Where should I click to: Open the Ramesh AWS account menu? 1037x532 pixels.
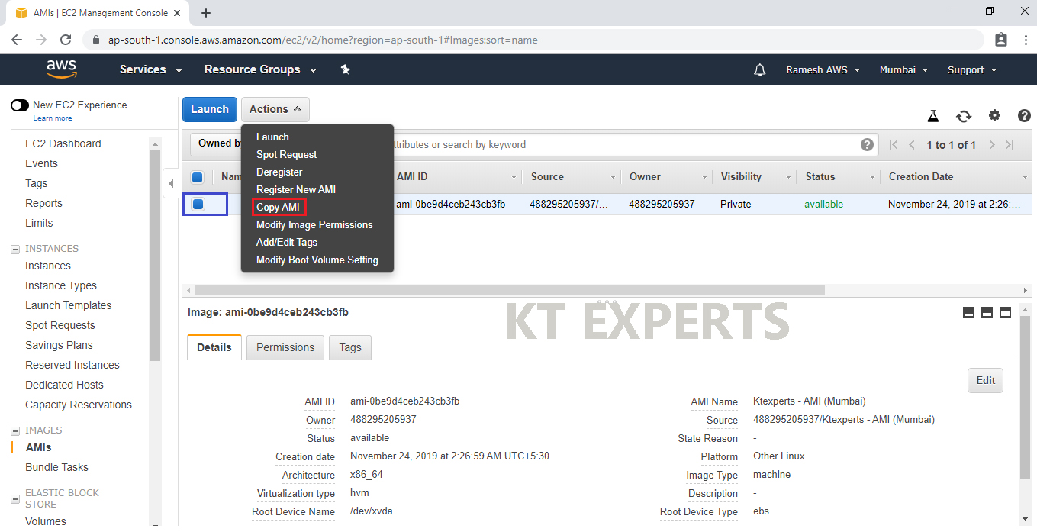coord(823,70)
